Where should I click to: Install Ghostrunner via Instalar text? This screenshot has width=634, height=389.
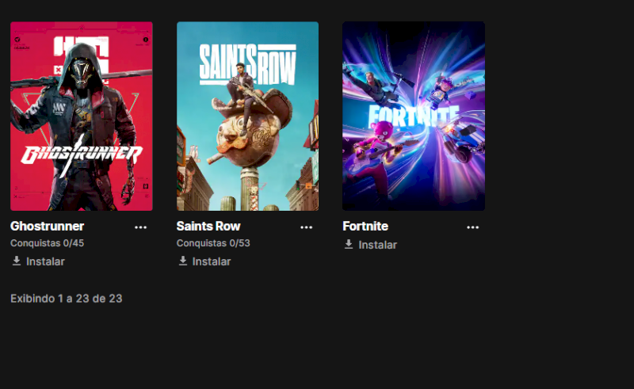(45, 261)
